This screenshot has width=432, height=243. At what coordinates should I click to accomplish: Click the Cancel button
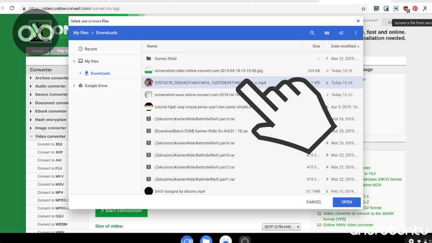(314, 202)
